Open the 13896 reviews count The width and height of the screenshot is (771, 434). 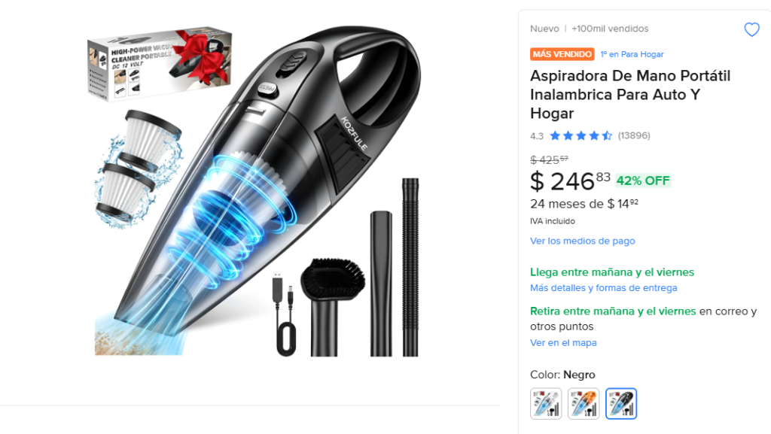pos(634,135)
